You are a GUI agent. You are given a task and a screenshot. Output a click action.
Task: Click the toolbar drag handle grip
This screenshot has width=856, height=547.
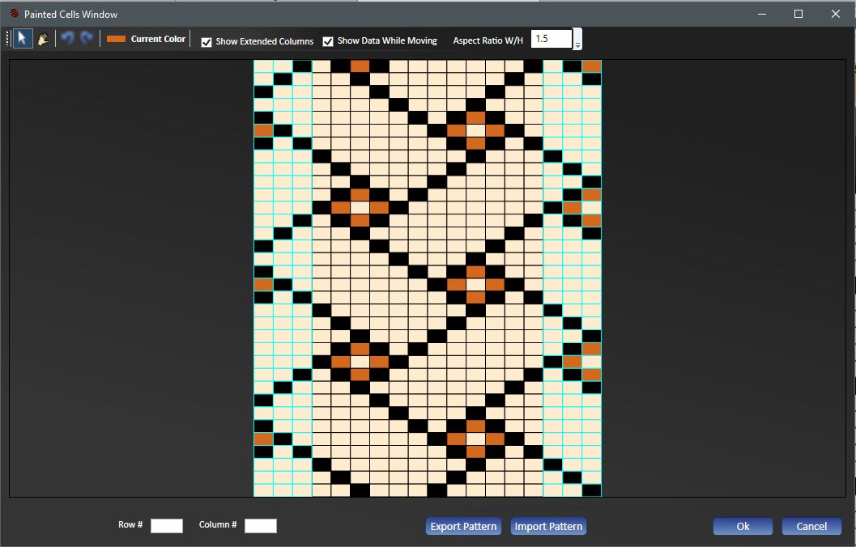pos(8,39)
